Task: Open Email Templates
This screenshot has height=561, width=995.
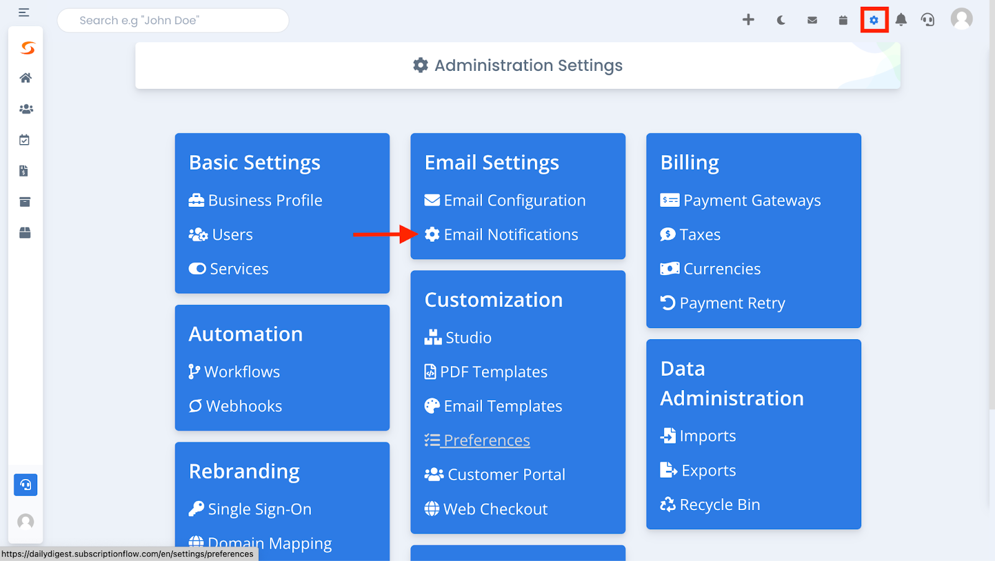Action: pos(493,406)
